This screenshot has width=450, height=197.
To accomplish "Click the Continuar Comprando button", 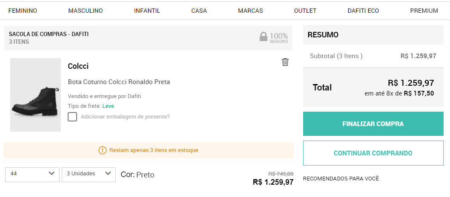I will tap(373, 153).
